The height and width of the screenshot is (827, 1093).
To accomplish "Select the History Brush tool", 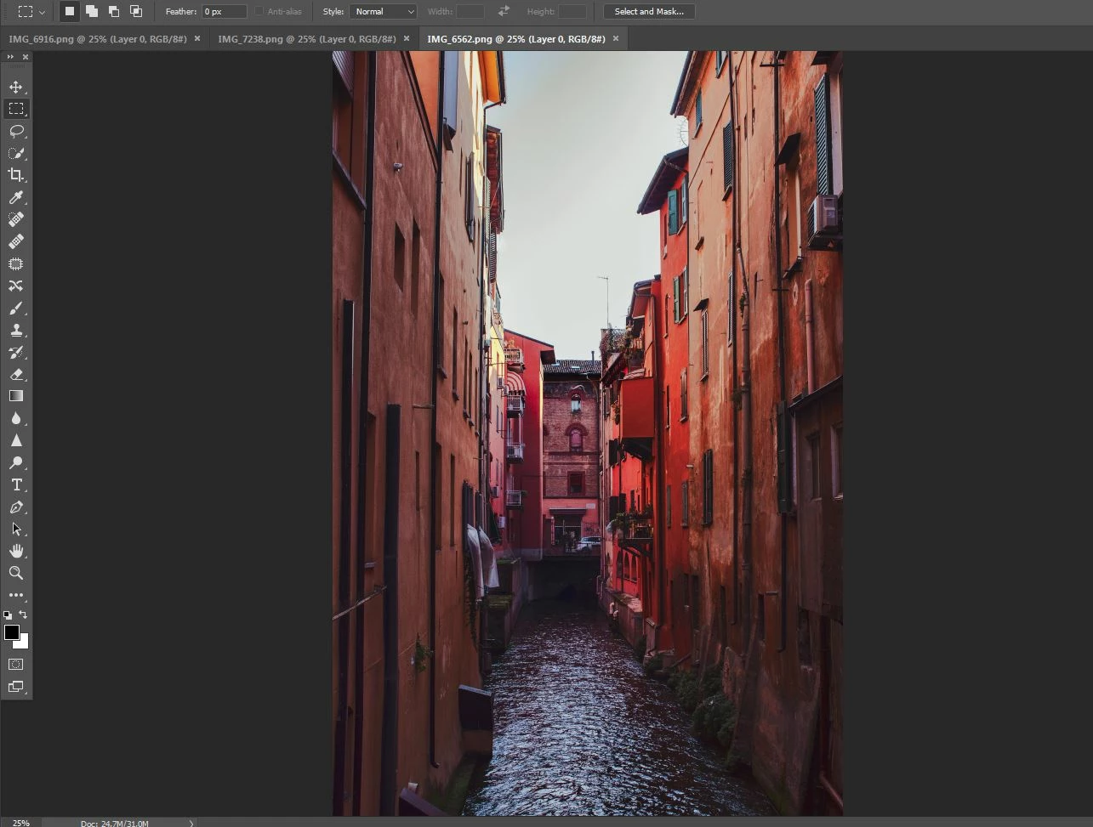I will pyautogui.click(x=16, y=352).
